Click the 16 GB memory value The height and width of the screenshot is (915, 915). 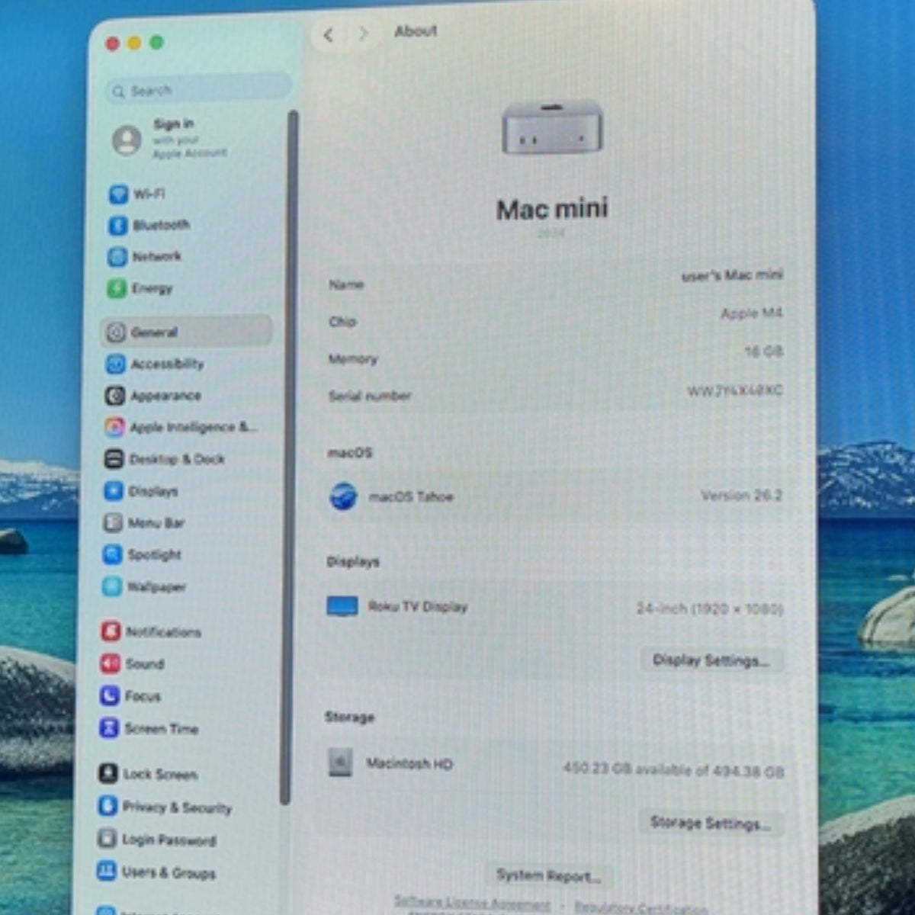764,352
